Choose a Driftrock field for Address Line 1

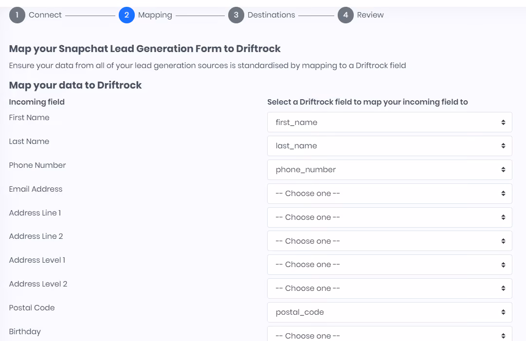pyautogui.click(x=389, y=217)
